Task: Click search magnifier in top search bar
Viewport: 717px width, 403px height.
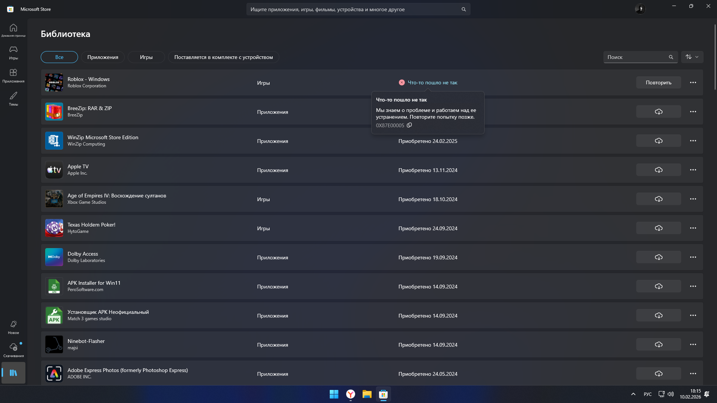Action: click(x=463, y=9)
